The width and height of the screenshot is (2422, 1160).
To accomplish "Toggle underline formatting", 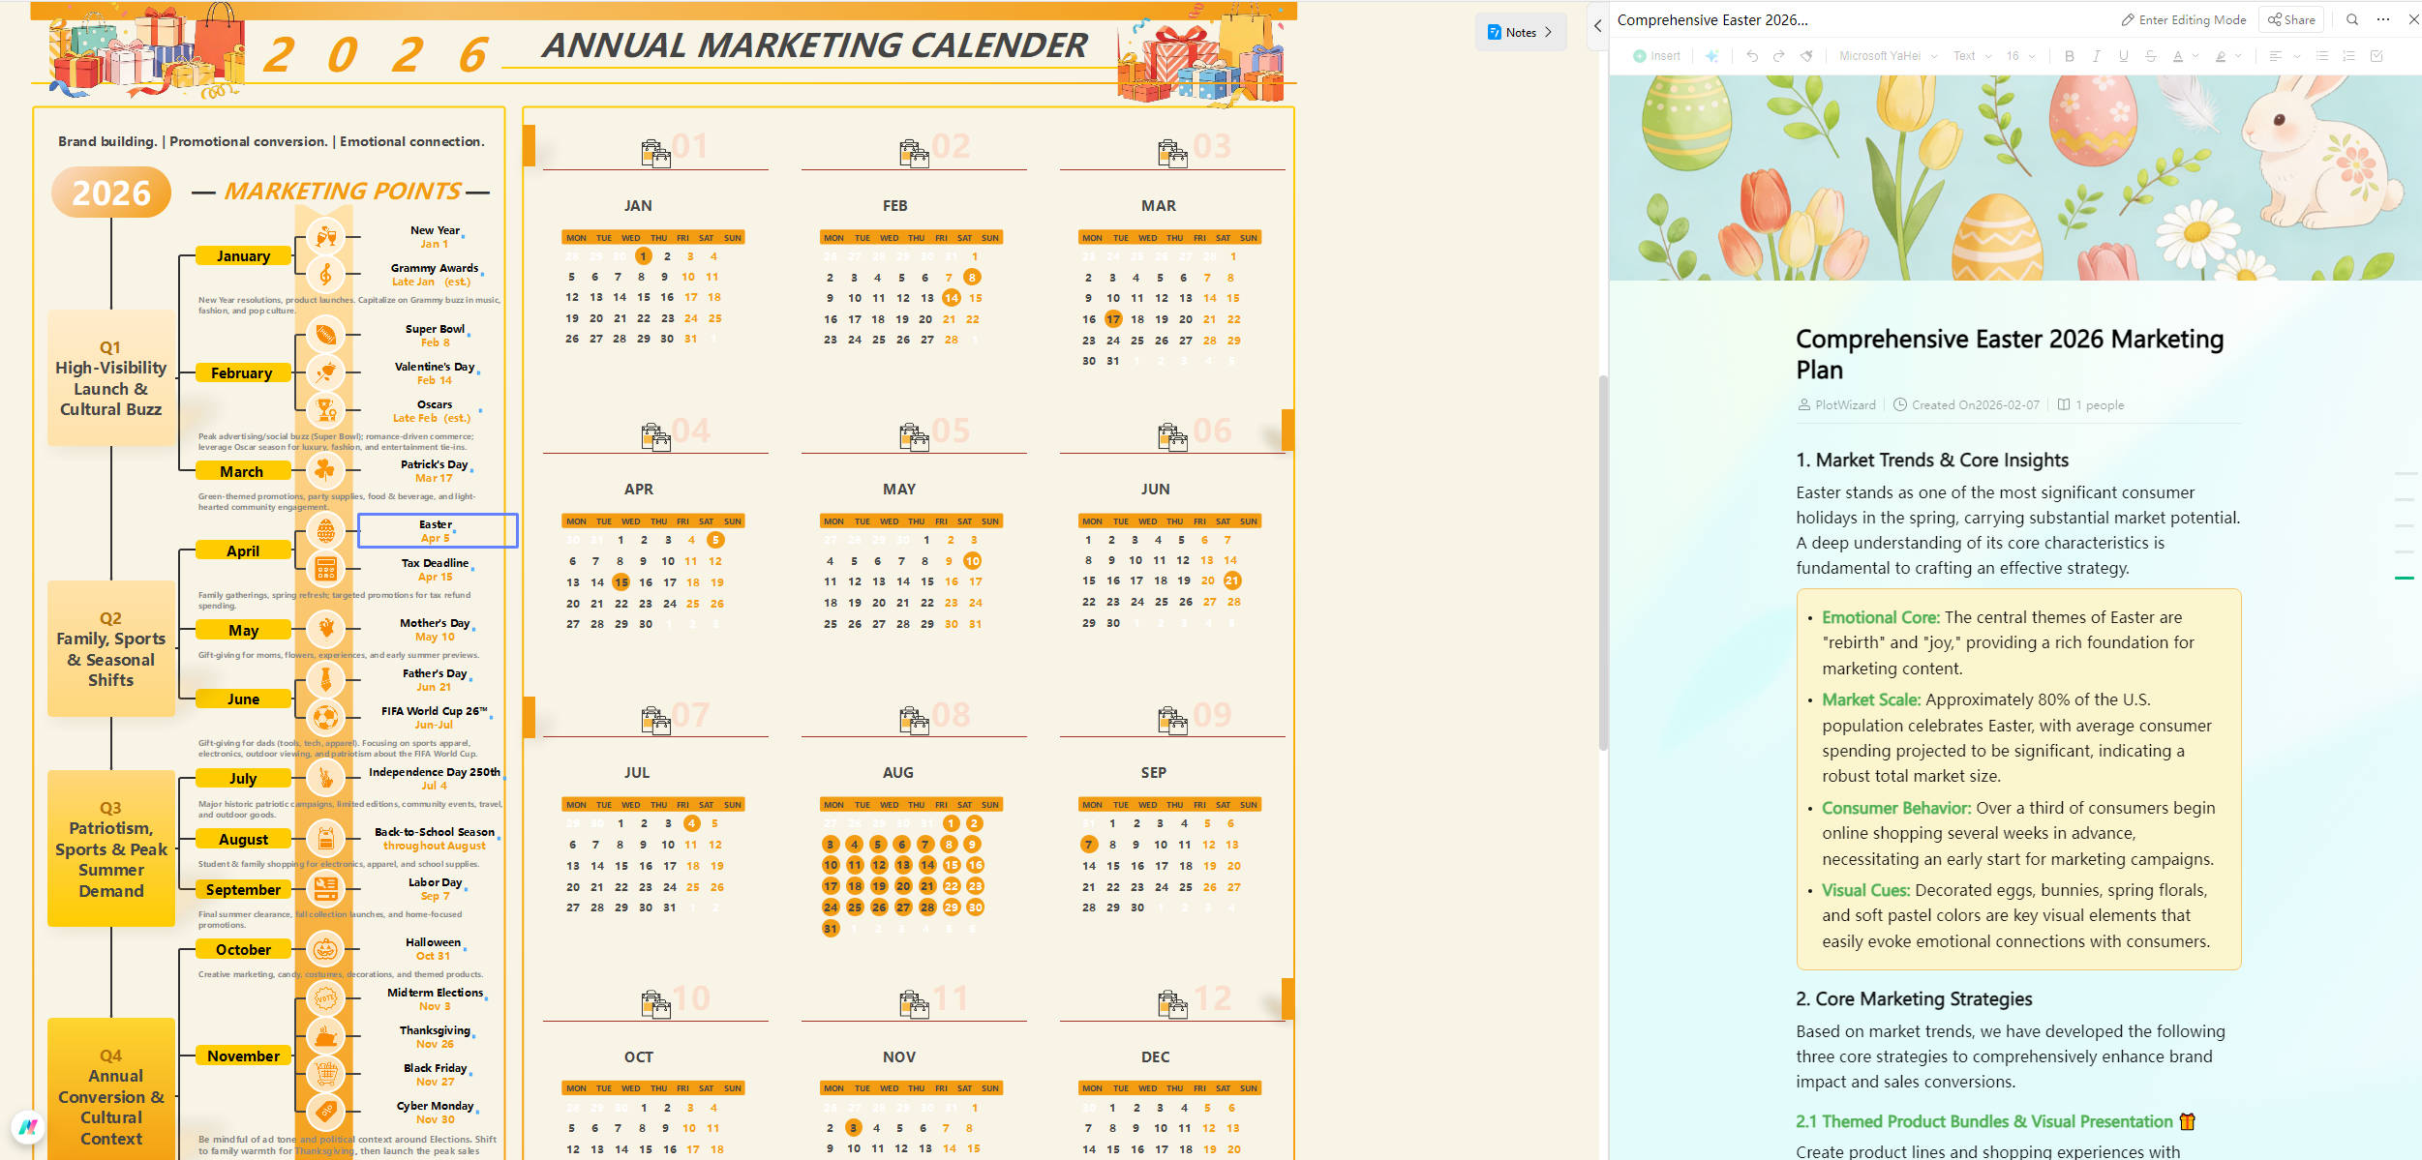I will pyautogui.click(x=2123, y=56).
